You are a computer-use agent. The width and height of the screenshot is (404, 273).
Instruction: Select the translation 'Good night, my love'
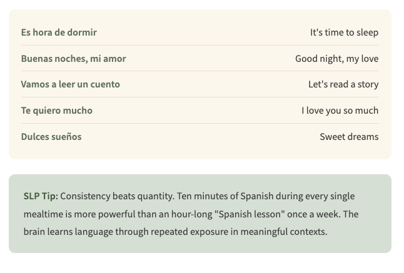[336, 59]
